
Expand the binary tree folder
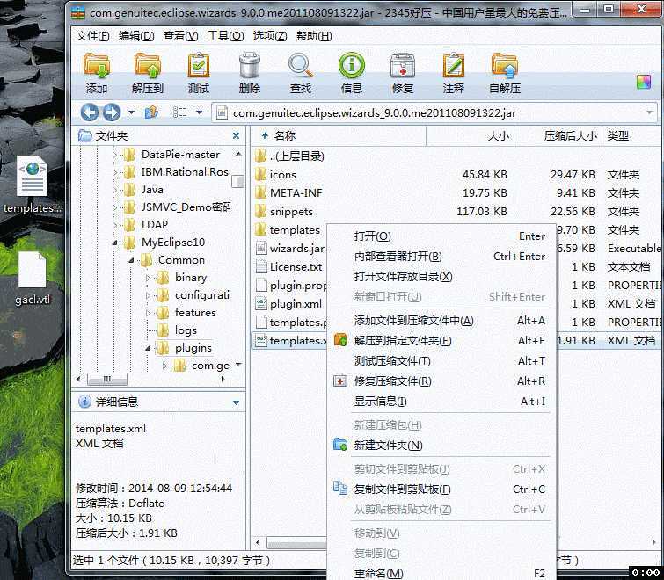point(149,278)
